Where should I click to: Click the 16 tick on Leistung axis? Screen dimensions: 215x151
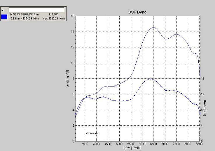(x=73, y=16)
